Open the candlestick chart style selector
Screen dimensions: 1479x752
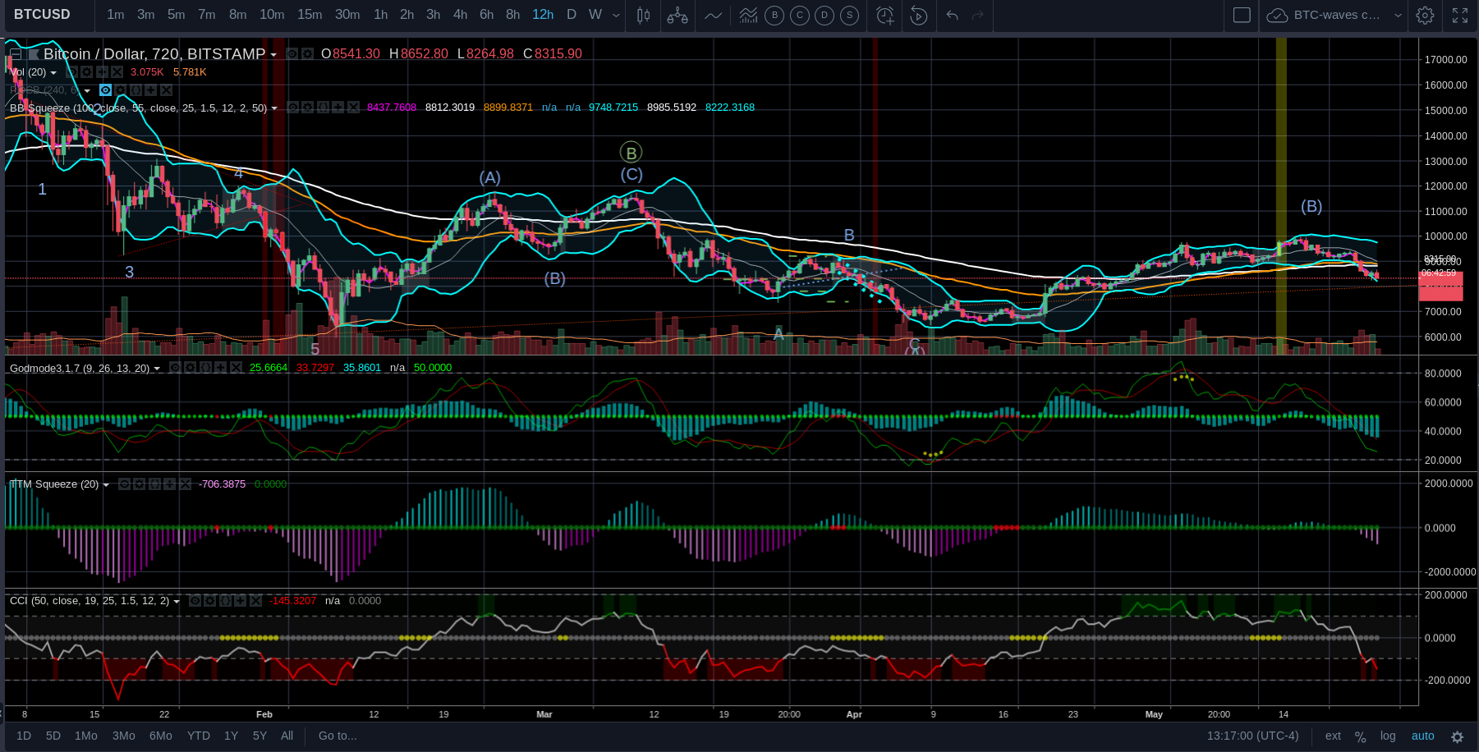(x=644, y=15)
